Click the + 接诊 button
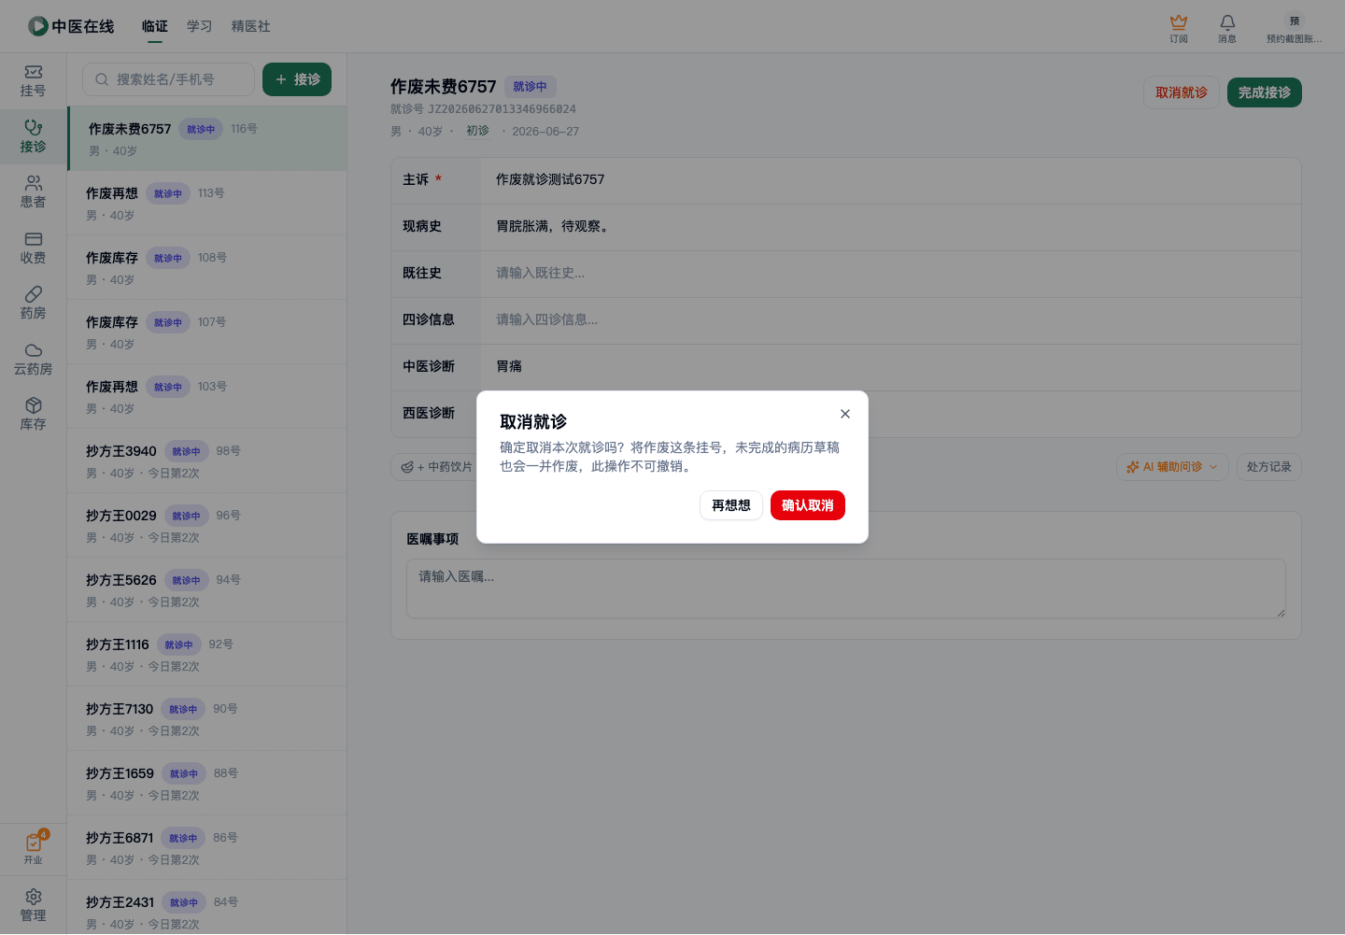 tap(297, 79)
